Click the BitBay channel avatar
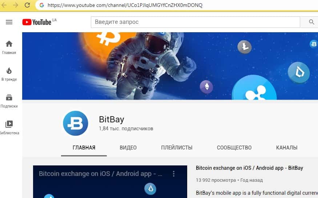Image resolution: width=318 pixels, height=198 pixels. tap(76, 123)
